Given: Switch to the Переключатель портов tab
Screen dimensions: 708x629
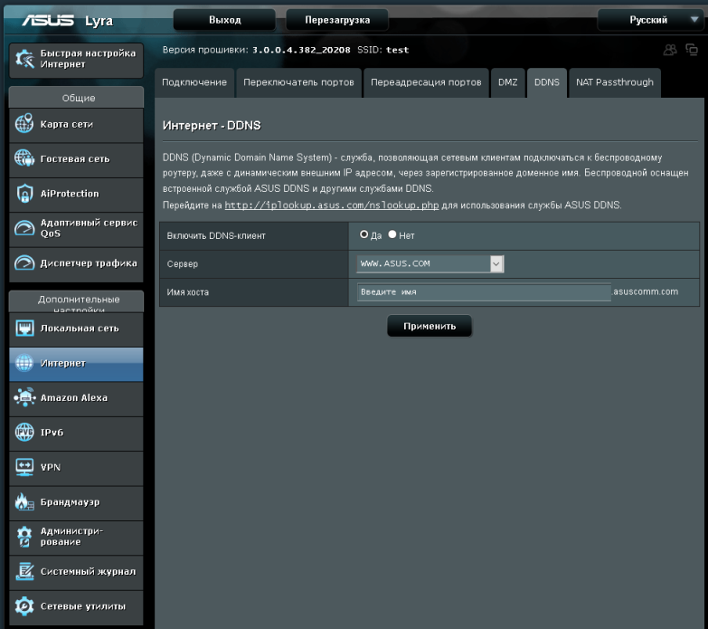Looking at the screenshot, I should (x=298, y=82).
